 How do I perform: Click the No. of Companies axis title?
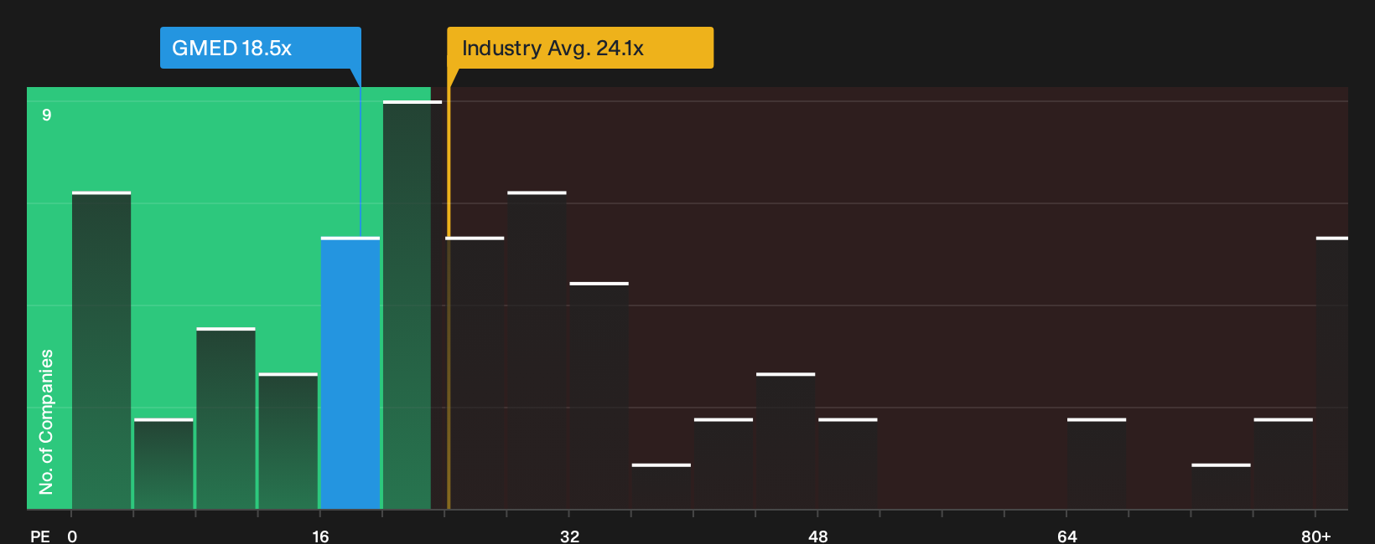pos(46,422)
